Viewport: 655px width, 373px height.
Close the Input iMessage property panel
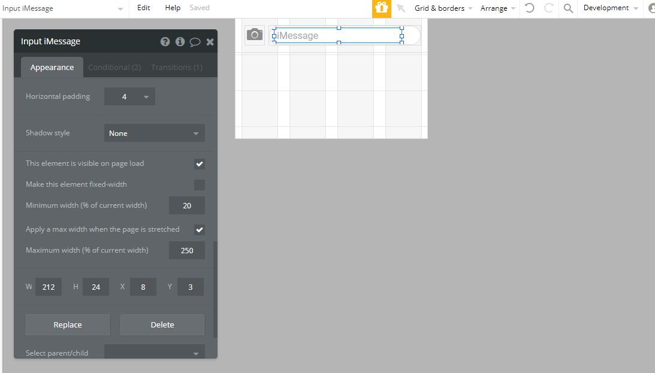pyautogui.click(x=210, y=42)
